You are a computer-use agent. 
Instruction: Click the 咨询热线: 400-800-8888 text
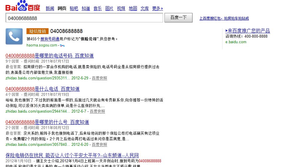pos(246,36)
